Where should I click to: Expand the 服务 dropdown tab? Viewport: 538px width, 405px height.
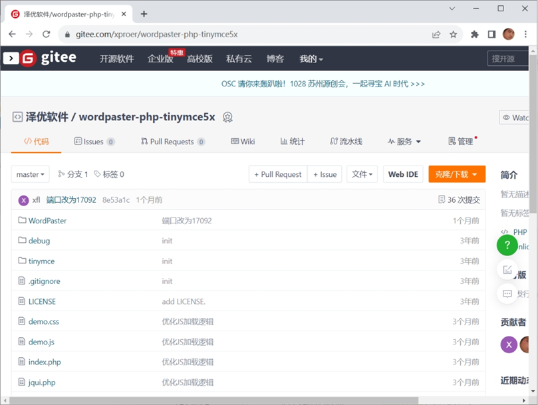[404, 142]
